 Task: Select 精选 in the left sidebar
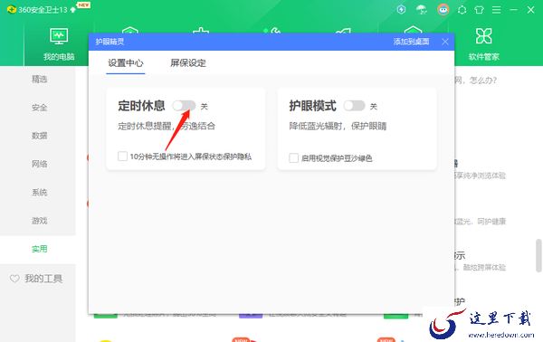pyautogui.click(x=39, y=80)
